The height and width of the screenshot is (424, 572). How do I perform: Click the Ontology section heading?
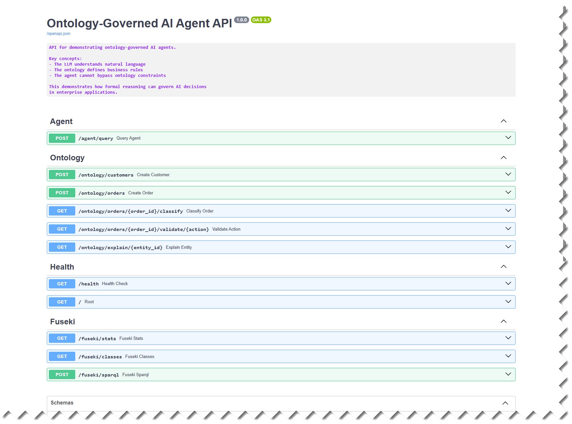(67, 158)
